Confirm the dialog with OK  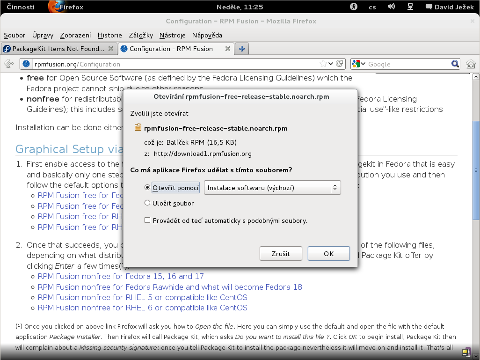[x=329, y=254]
